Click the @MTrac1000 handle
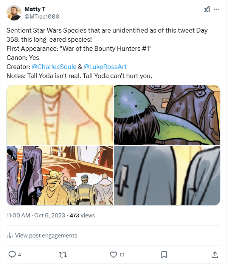This screenshot has height=264, width=228. 42,17
